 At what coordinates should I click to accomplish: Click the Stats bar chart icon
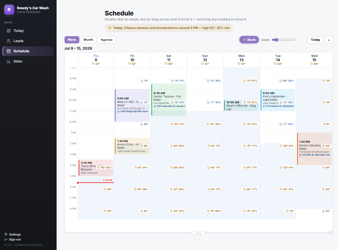(9, 62)
